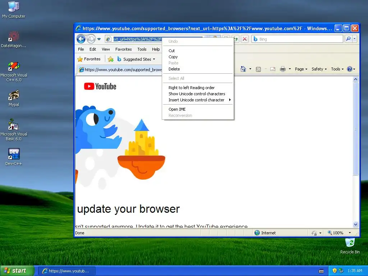Open the Edit menu
Screen dimensions: 368x276
[x=93, y=49]
